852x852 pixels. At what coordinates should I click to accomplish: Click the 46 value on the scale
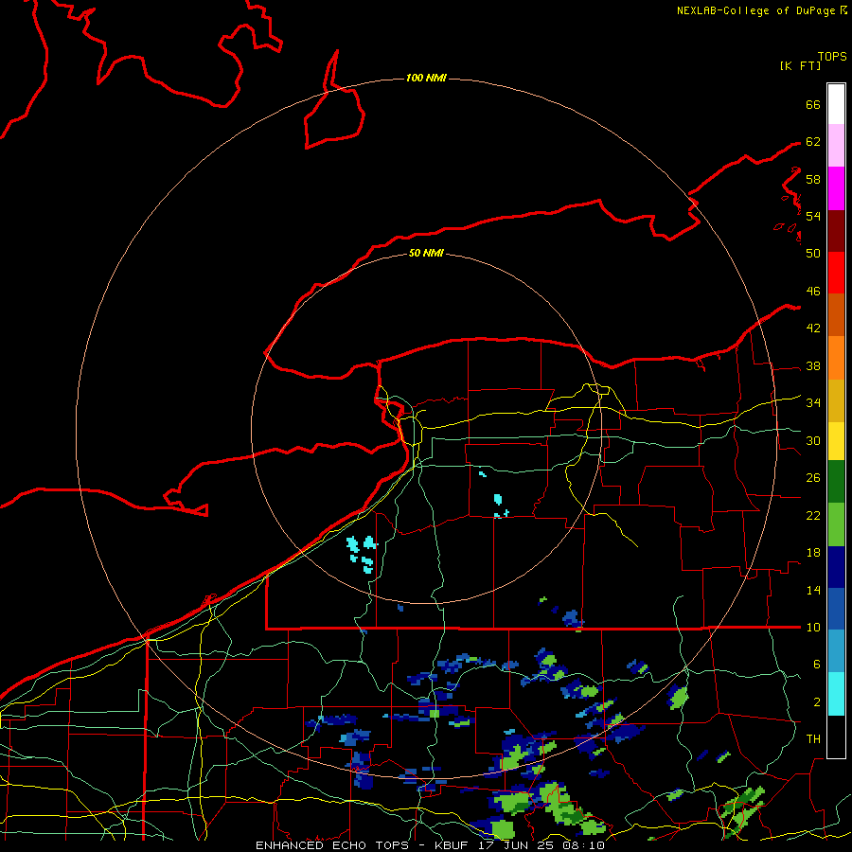pyautogui.click(x=813, y=292)
